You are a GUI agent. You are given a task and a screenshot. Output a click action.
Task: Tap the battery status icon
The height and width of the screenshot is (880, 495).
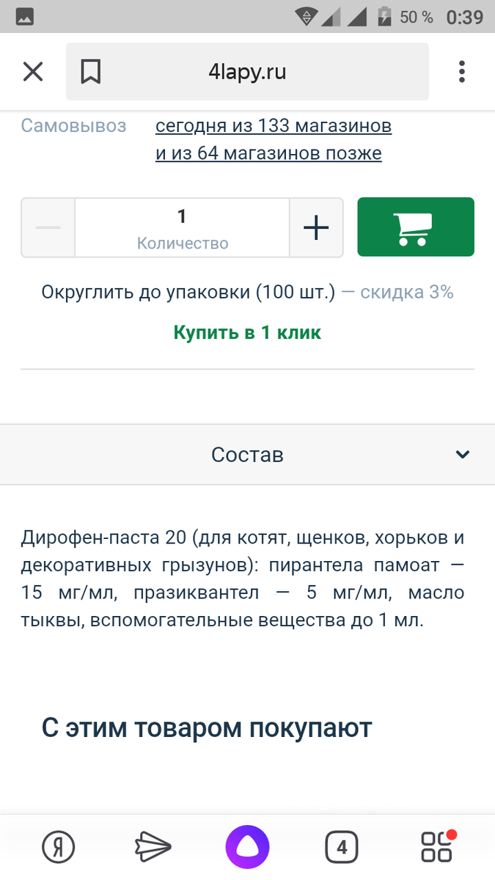[384, 16]
